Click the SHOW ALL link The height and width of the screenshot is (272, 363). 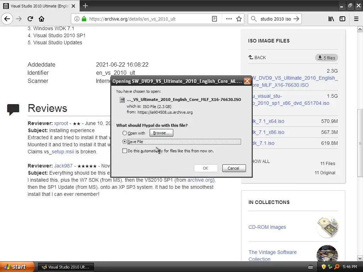(261, 161)
